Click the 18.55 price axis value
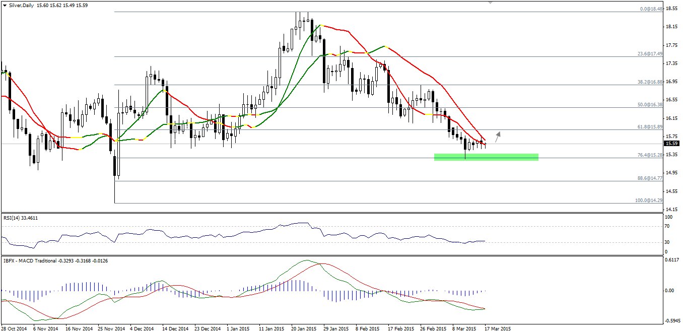Image resolution: width=683 pixels, height=333 pixels. click(x=671, y=9)
